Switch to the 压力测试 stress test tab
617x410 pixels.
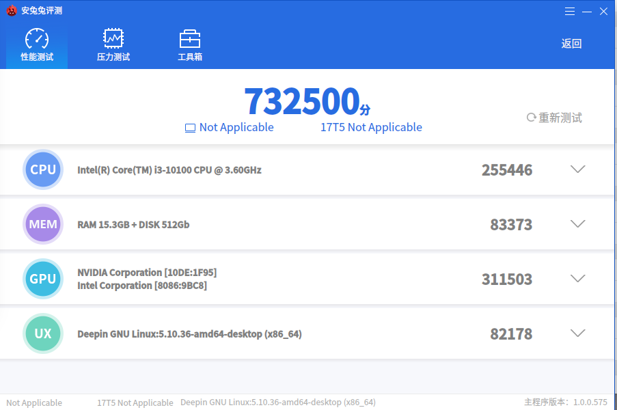click(x=113, y=45)
